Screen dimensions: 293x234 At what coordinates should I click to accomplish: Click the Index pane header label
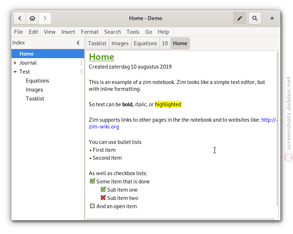pos(18,43)
